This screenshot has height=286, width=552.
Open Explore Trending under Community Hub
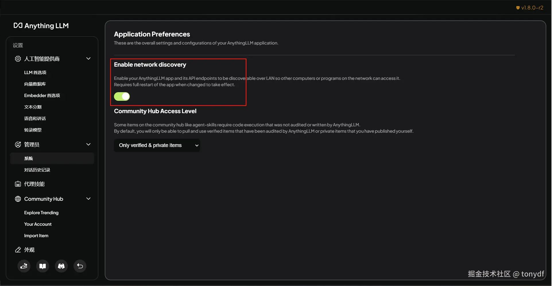(x=41, y=213)
